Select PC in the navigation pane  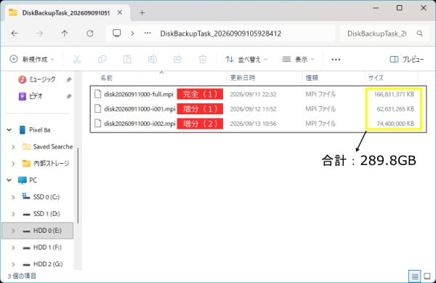[x=33, y=180]
